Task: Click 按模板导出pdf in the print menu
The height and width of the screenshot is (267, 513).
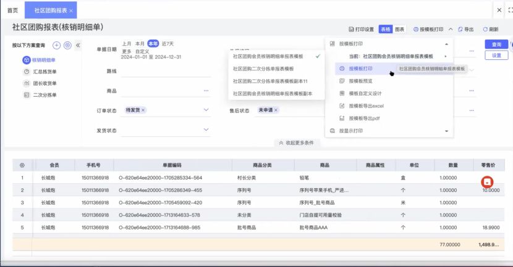Action: coord(364,118)
